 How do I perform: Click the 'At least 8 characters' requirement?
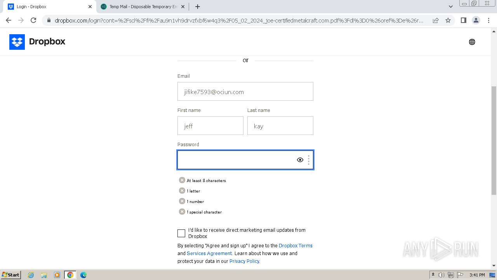pyautogui.click(x=206, y=180)
